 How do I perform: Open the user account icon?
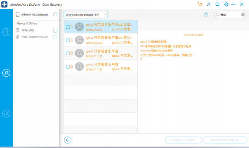[209, 5]
